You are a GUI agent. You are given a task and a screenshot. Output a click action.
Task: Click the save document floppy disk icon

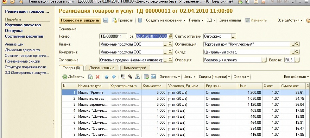pos(106,20)
